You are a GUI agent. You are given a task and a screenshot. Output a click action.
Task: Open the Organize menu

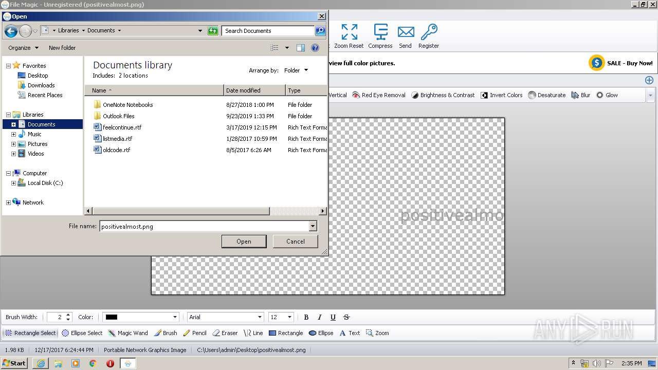[23, 48]
